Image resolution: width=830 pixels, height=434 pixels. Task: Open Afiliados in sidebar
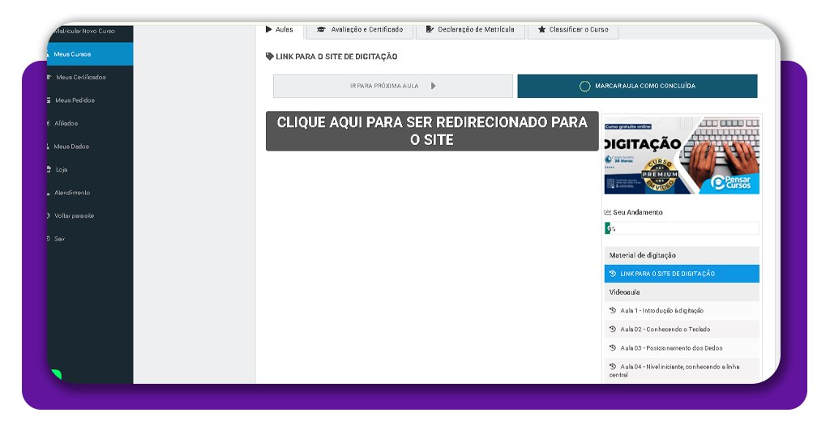point(90,123)
